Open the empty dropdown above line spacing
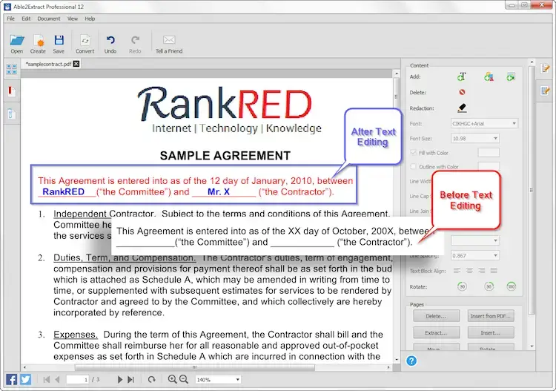 474,240
